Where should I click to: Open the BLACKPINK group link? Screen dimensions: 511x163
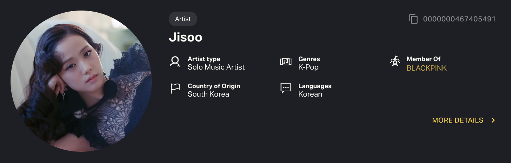(427, 68)
